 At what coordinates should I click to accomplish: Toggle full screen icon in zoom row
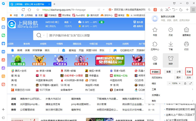click(x=191, y=83)
